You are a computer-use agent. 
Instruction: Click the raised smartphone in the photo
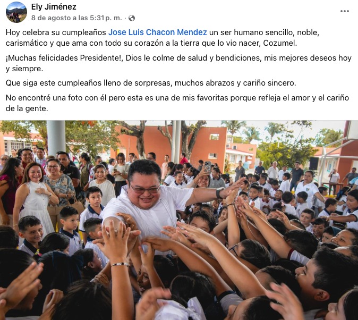pos(208,166)
